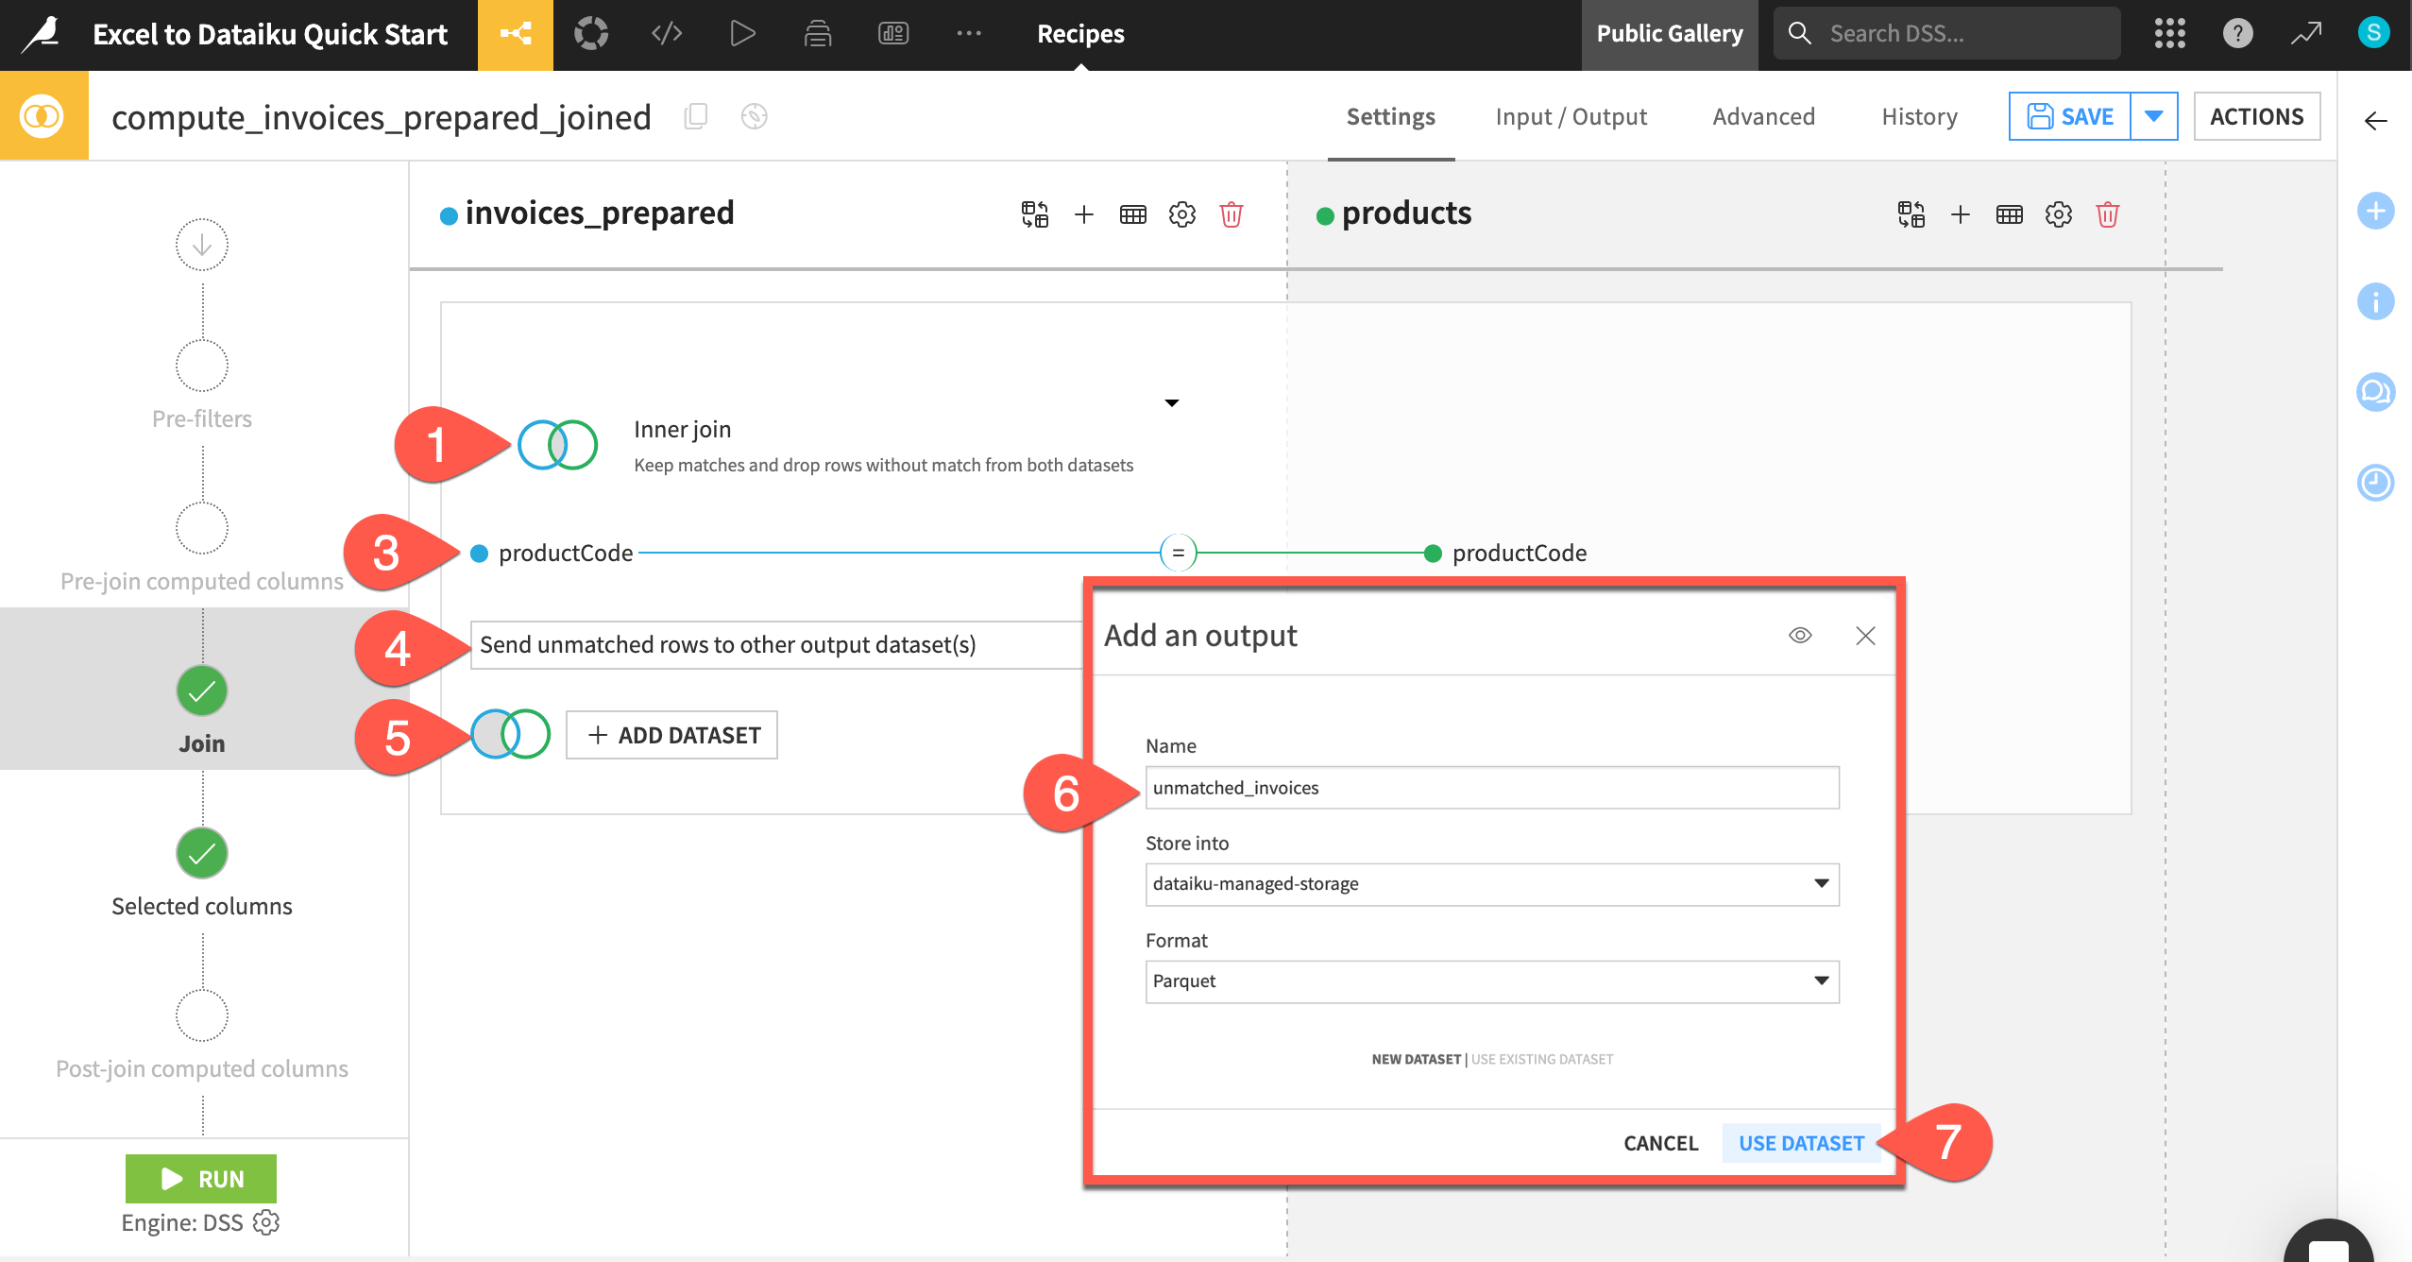The width and height of the screenshot is (2412, 1262).
Task: Open the code notebooks icon in the navbar
Action: tap(667, 34)
